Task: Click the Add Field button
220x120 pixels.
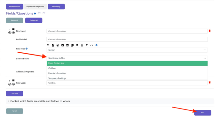Action: click(x=15, y=94)
